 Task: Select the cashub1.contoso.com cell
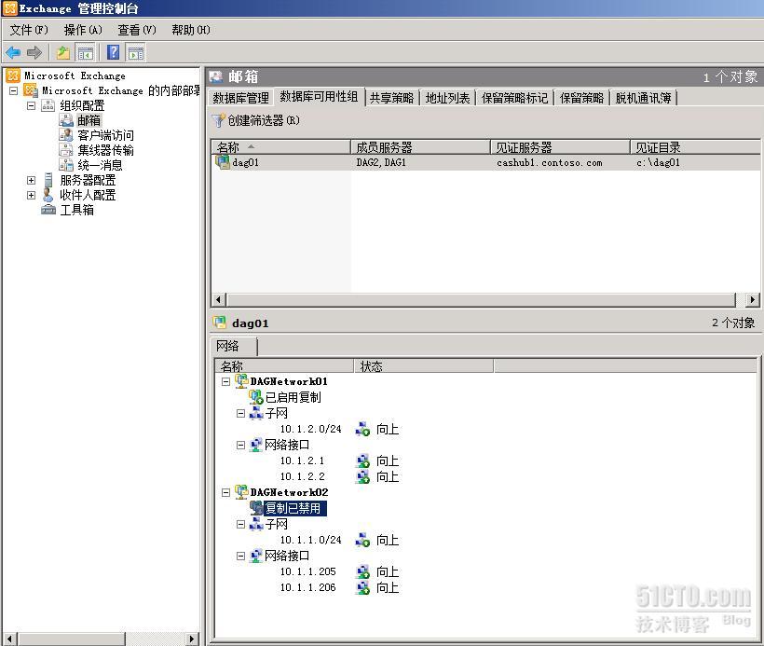pos(549,162)
